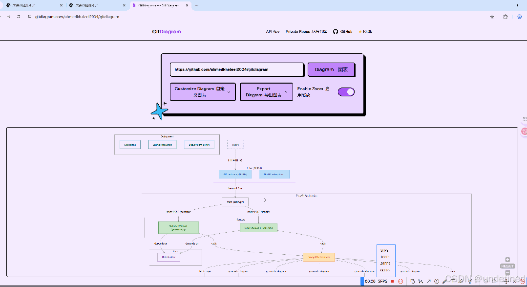Click the diagram zoom-in plus button
This screenshot has width=527, height=287.
pos(507,260)
